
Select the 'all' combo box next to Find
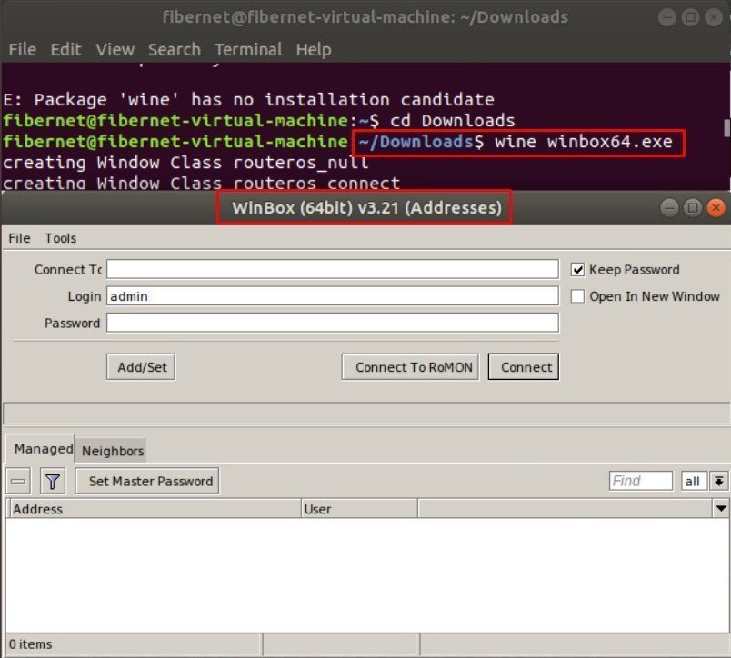point(694,481)
